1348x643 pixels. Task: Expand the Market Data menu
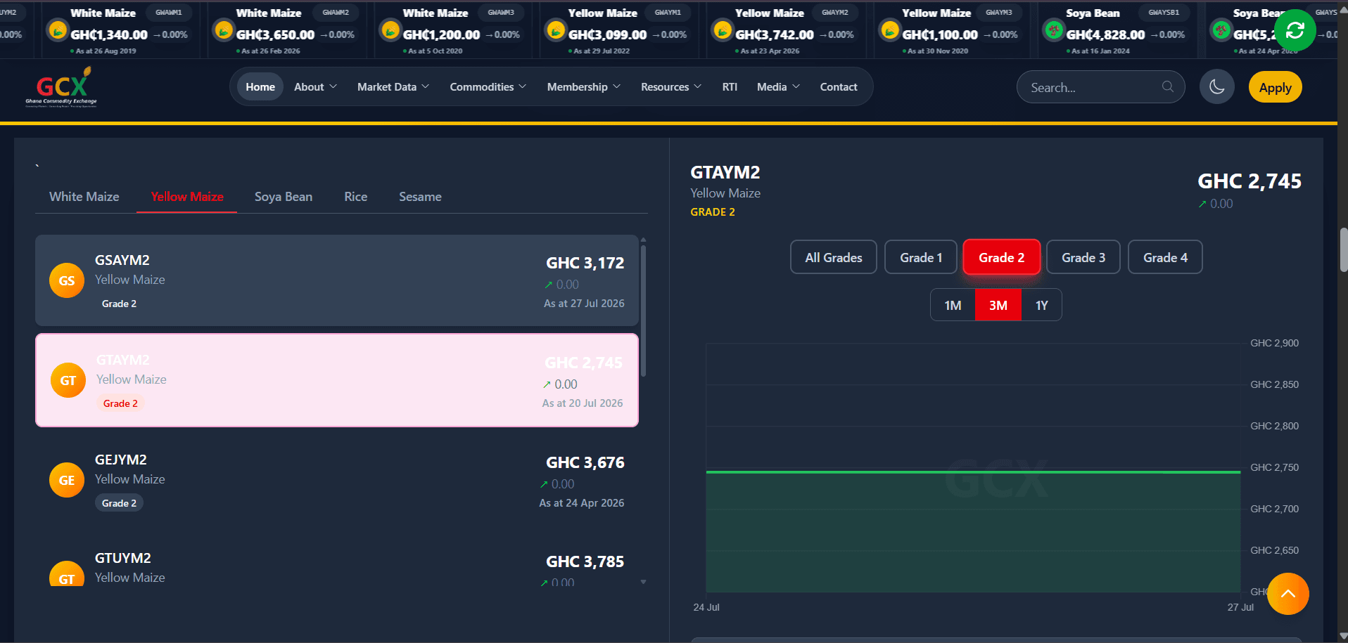click(393, 87)
